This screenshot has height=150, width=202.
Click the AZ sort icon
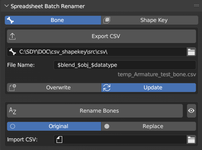pos(13,111)
